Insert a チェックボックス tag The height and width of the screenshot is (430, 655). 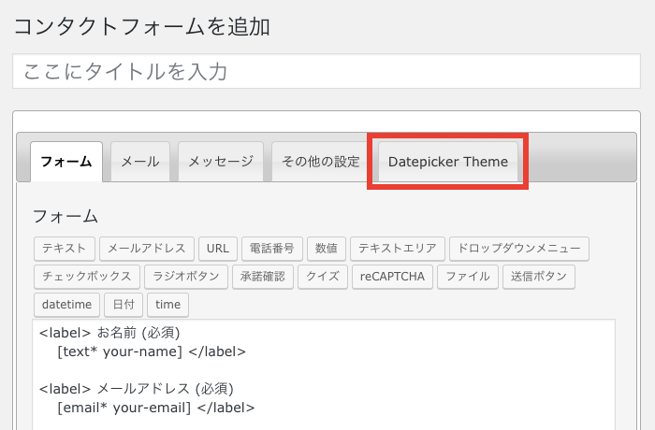pyautogui.click(x=87, y=277)
